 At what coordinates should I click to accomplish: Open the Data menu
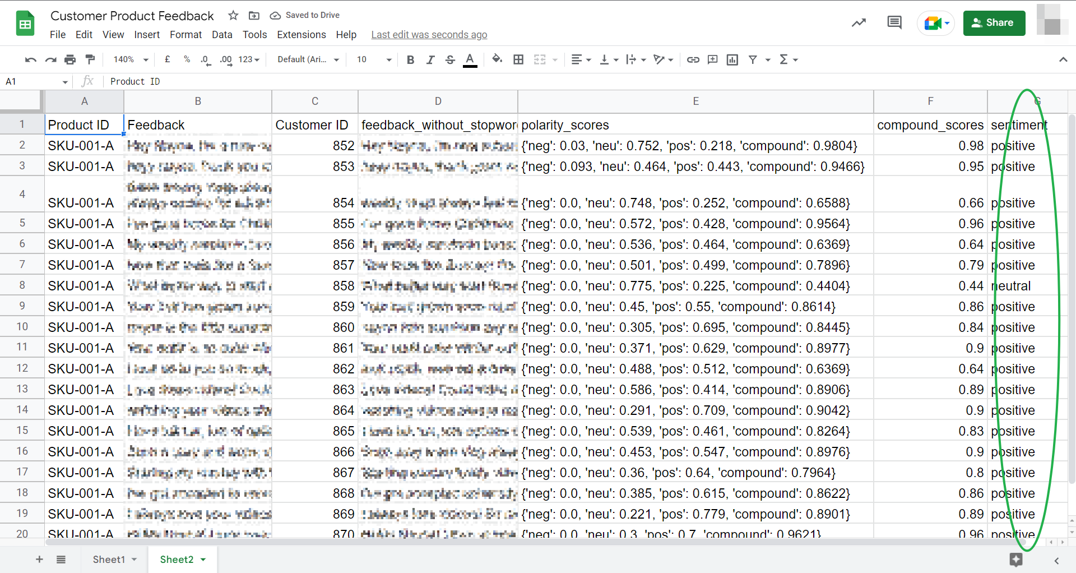(x=222, y=35)
